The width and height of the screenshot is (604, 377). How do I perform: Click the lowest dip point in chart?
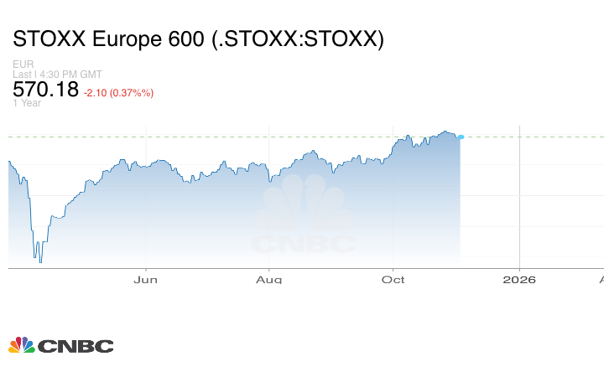(x=40, y=261)
